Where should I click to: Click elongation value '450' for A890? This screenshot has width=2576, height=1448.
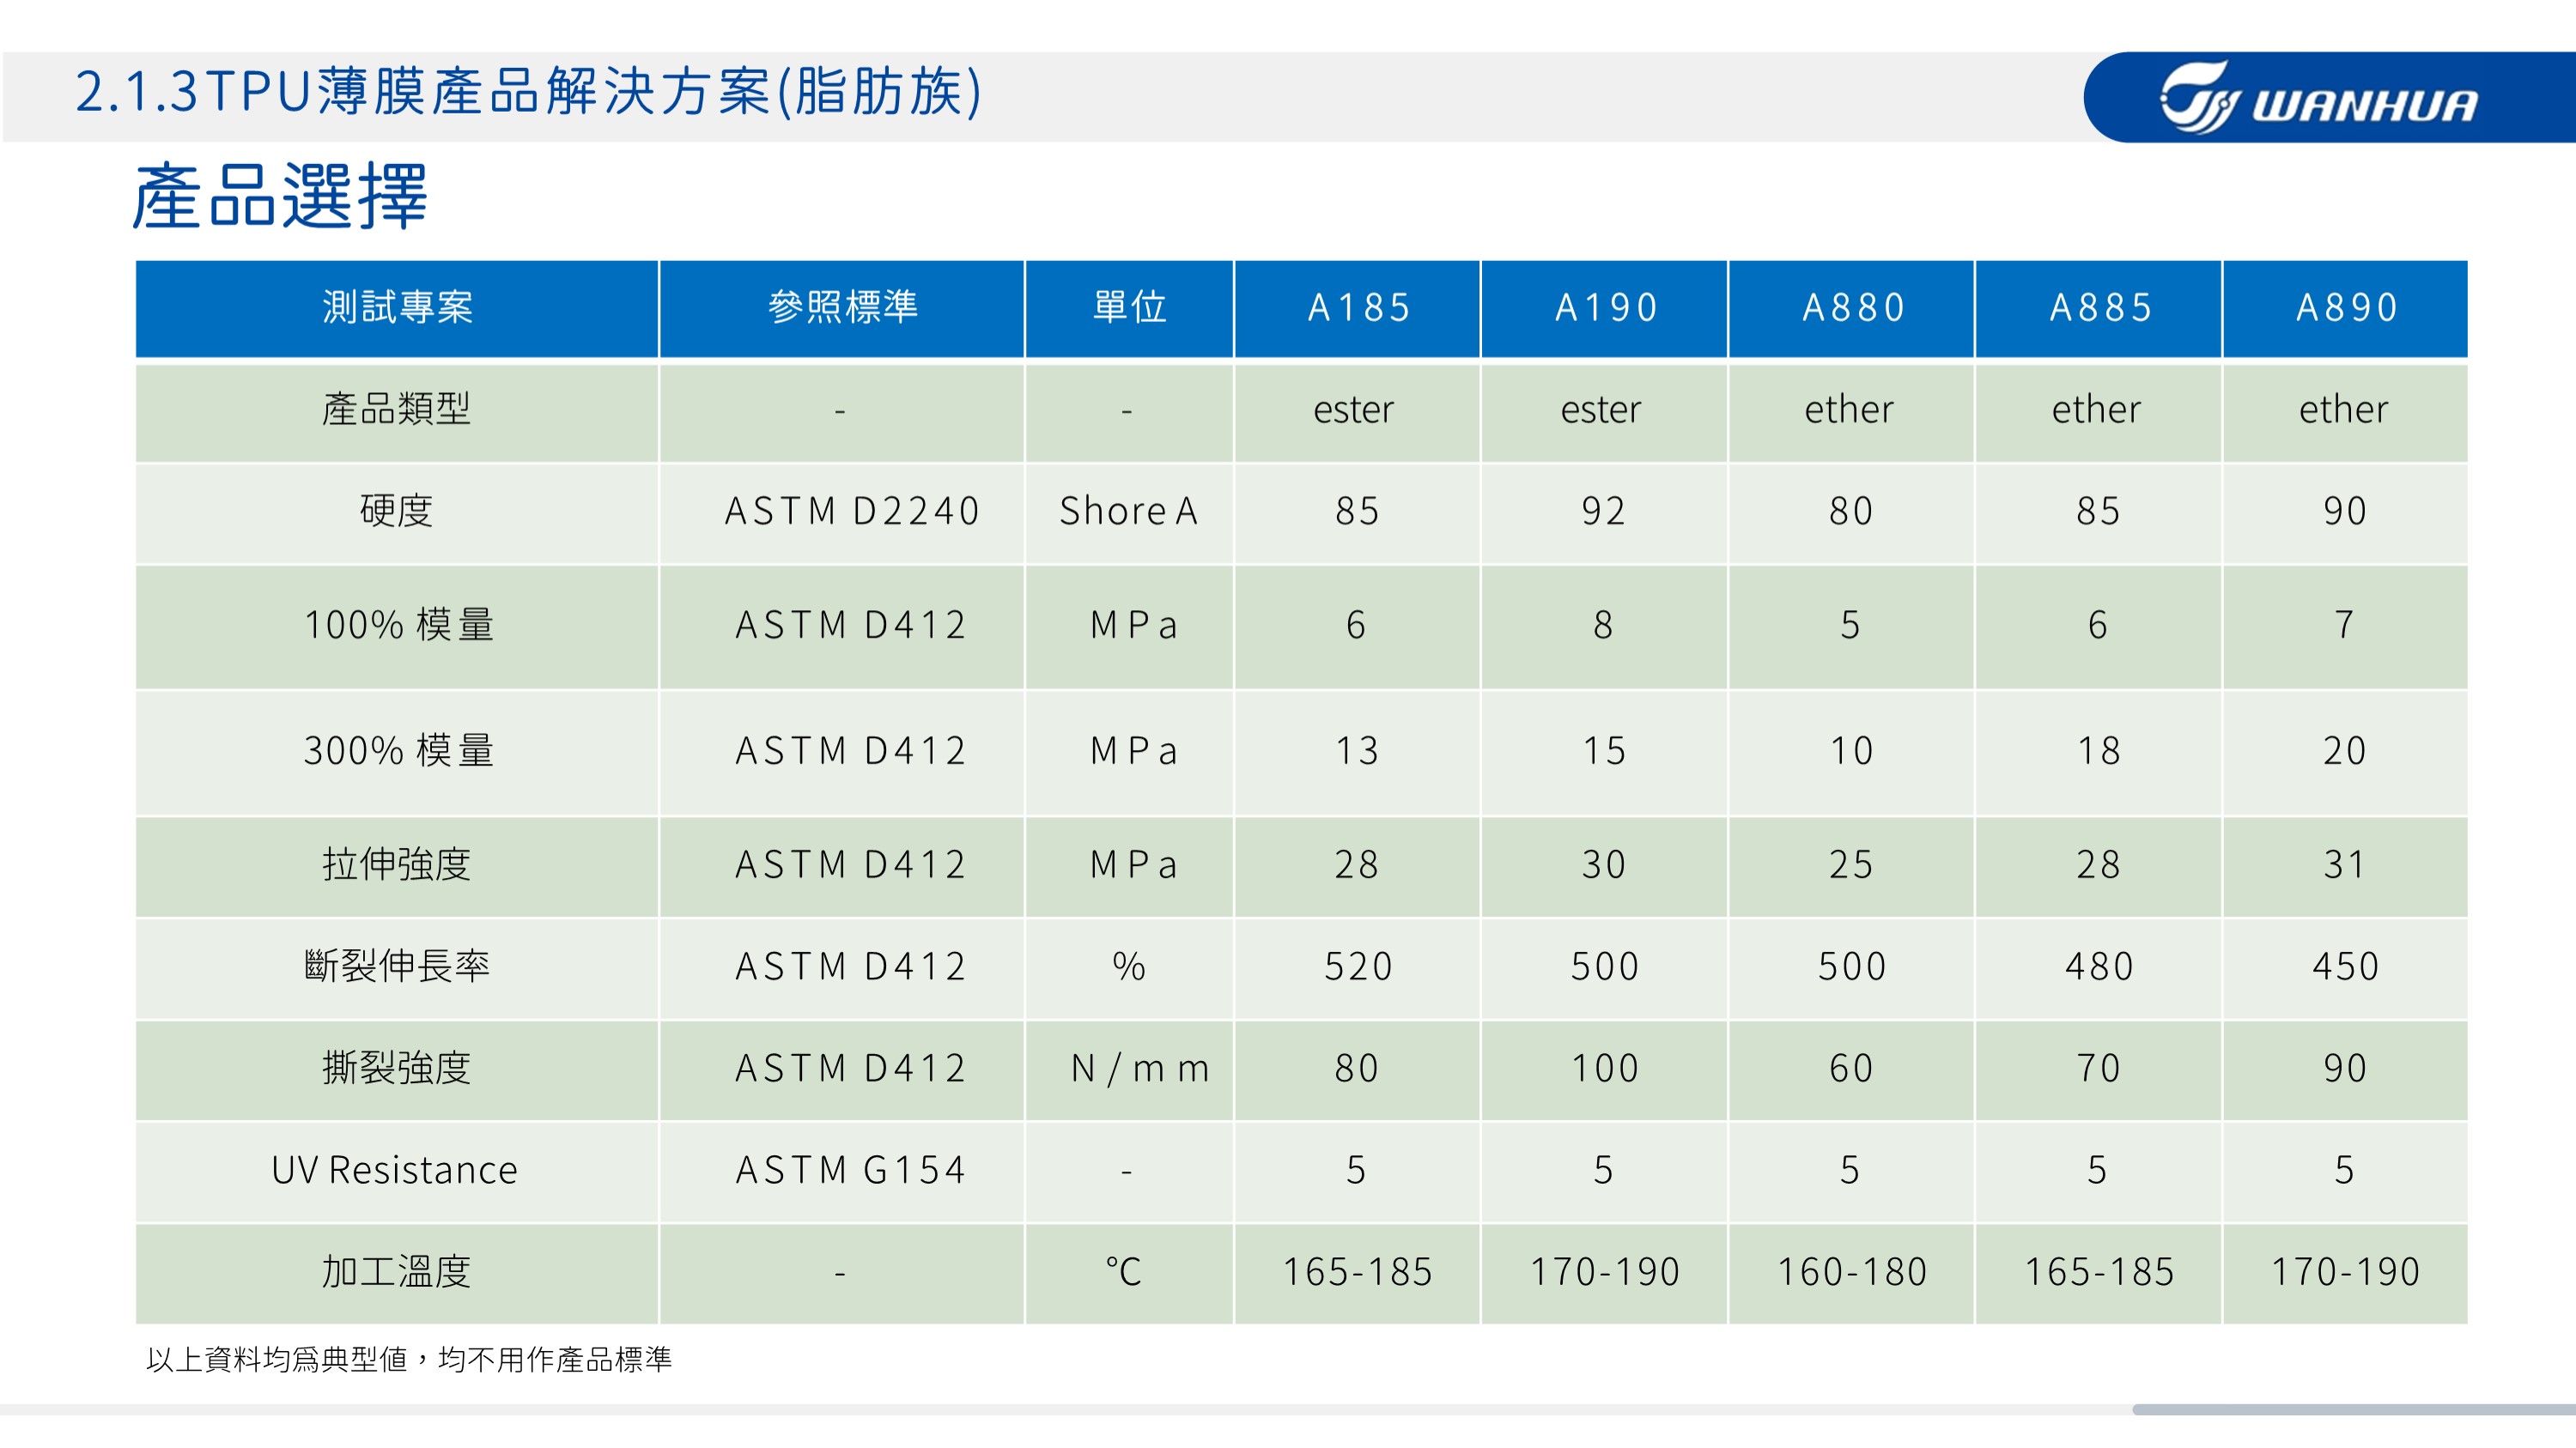coord(2345,967)
